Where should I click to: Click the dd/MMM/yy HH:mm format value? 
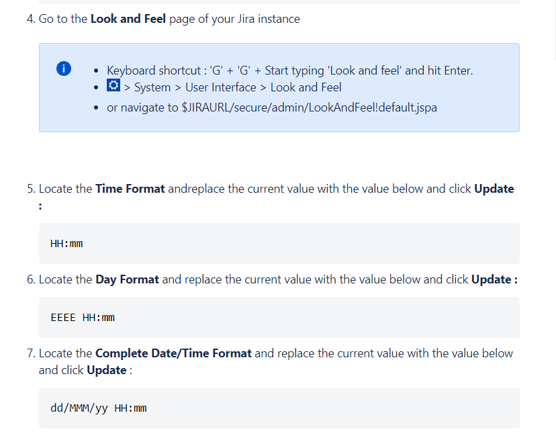(x=99, y=408)
